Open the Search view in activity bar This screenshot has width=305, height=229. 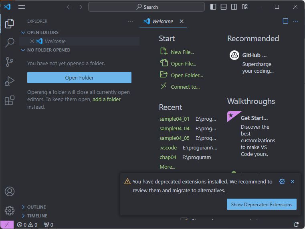(x=9, y=42)
